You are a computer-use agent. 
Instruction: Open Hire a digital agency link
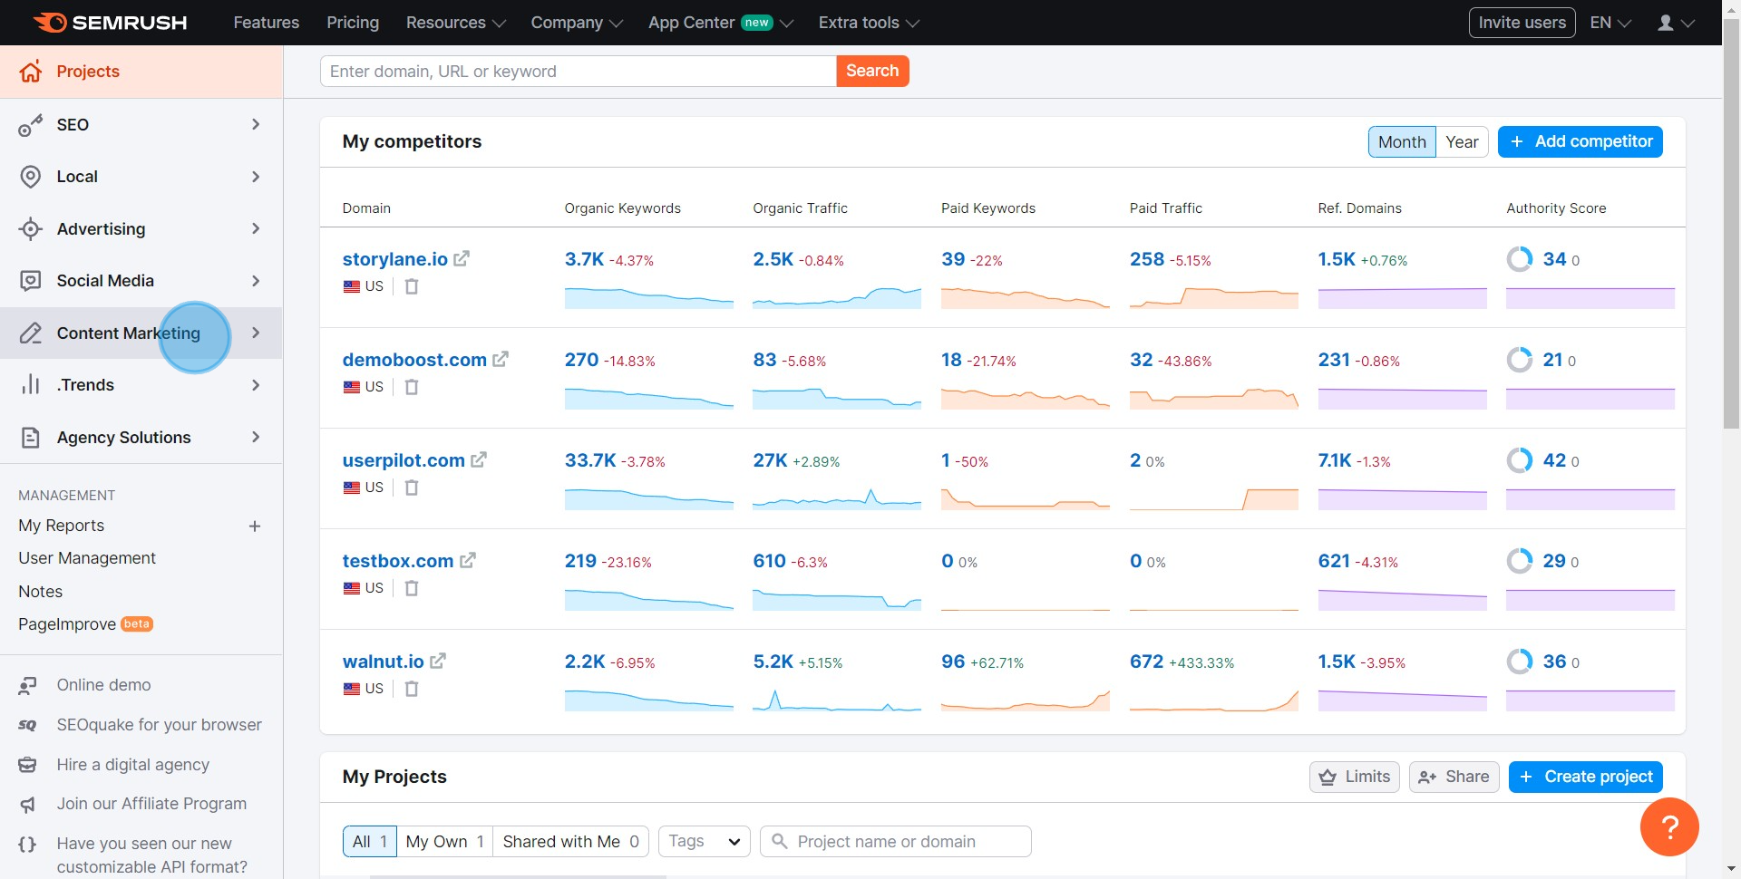pyautogui.click(x=132, y=765)
